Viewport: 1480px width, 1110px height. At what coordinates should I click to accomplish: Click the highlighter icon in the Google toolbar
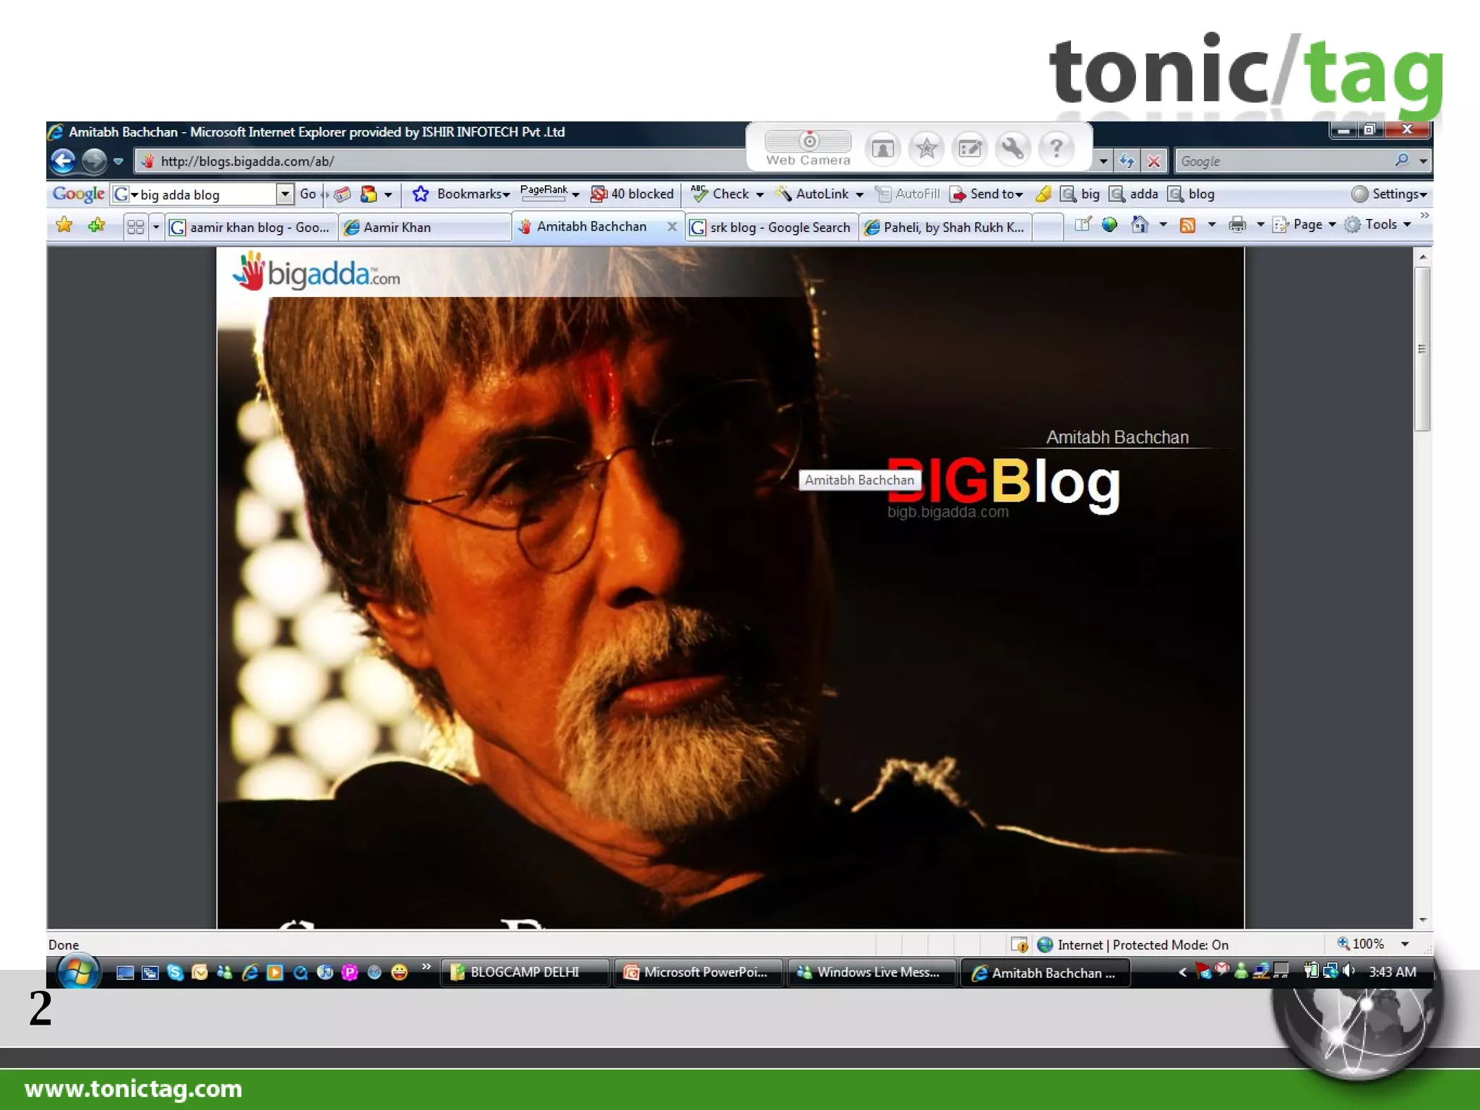(x=1043, y=194)
